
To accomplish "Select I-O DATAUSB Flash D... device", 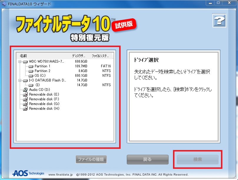I will [47, 80].
